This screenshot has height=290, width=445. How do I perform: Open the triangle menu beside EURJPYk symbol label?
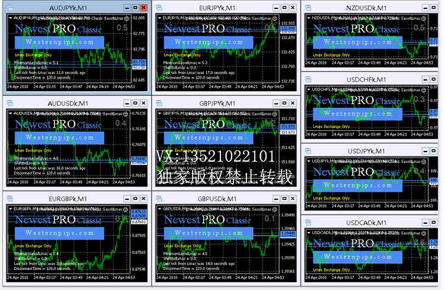pos(159,18)
